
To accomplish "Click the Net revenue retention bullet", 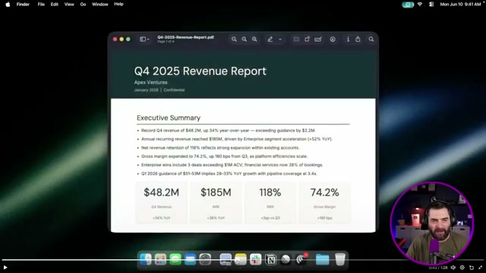I will click(x=220, y=148).
